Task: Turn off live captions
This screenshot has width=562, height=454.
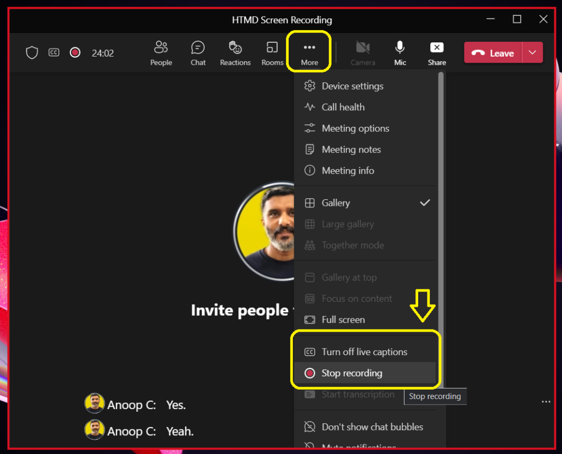Action: click(x=364, y=352)
